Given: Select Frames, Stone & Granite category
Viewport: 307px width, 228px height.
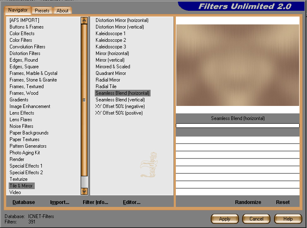Looking at the screenshot, I should coord(33,80).
